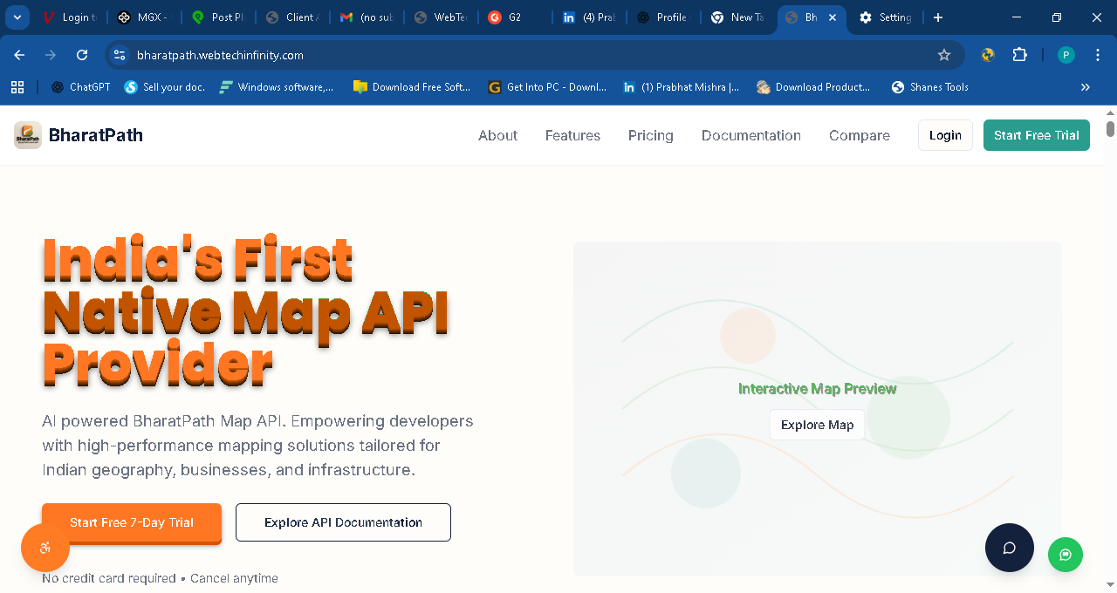The height and width of the screenshot is (593, 1117).
Task: Go forward with the forward arrow
Action: (51, 55)
